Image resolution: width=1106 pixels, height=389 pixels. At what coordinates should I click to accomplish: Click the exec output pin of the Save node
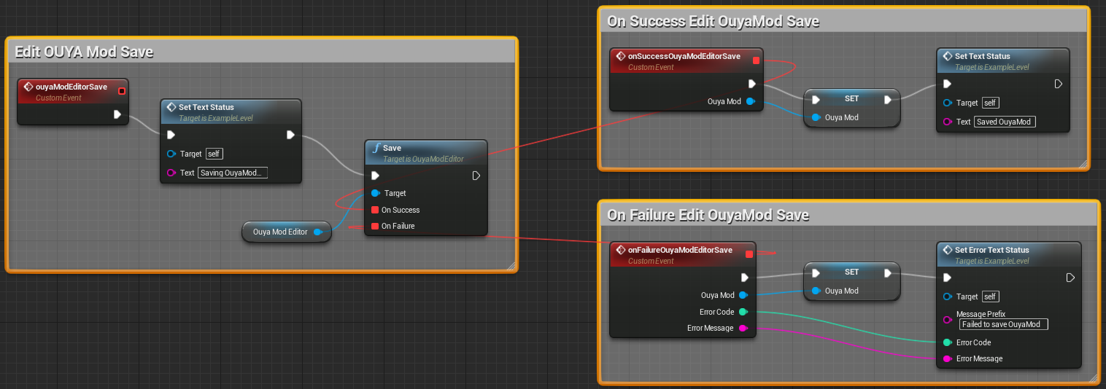click(476, 176)
